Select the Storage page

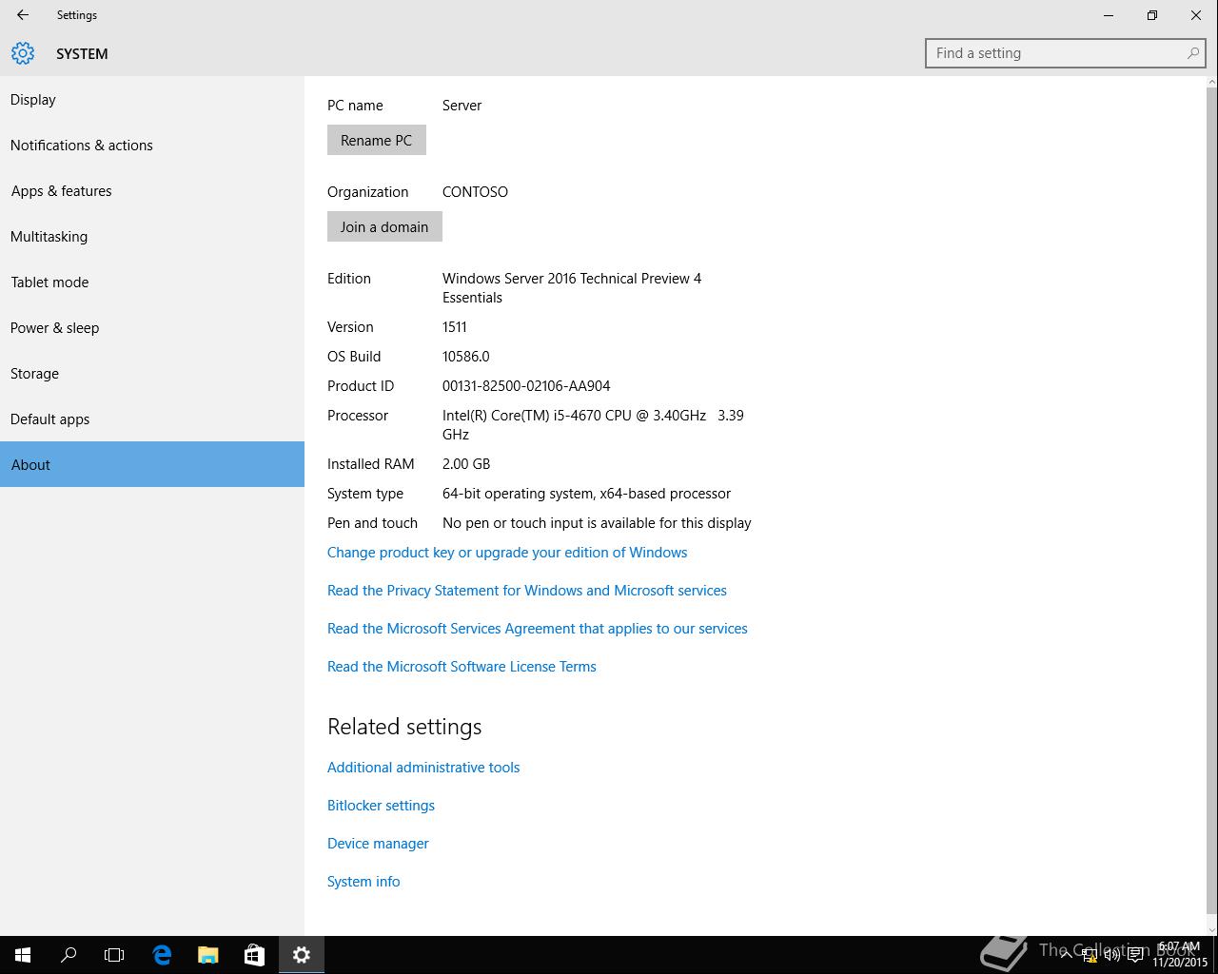tap(152, 374)
